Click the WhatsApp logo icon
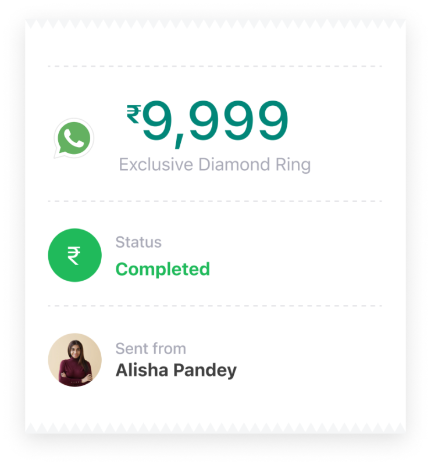The width and height of the screenshot is (431, 465). click(74, 138)
